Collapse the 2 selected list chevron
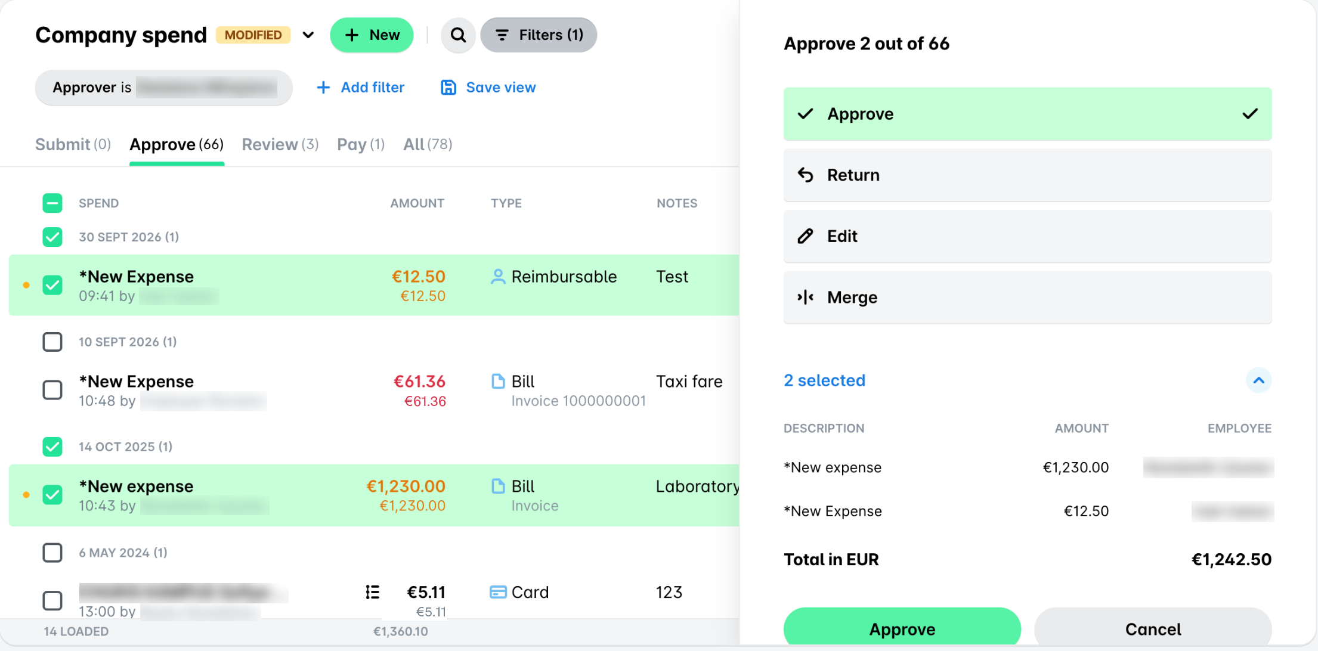The height and width of the screenshot is (651, 1318). click(x=1259, y=380)
